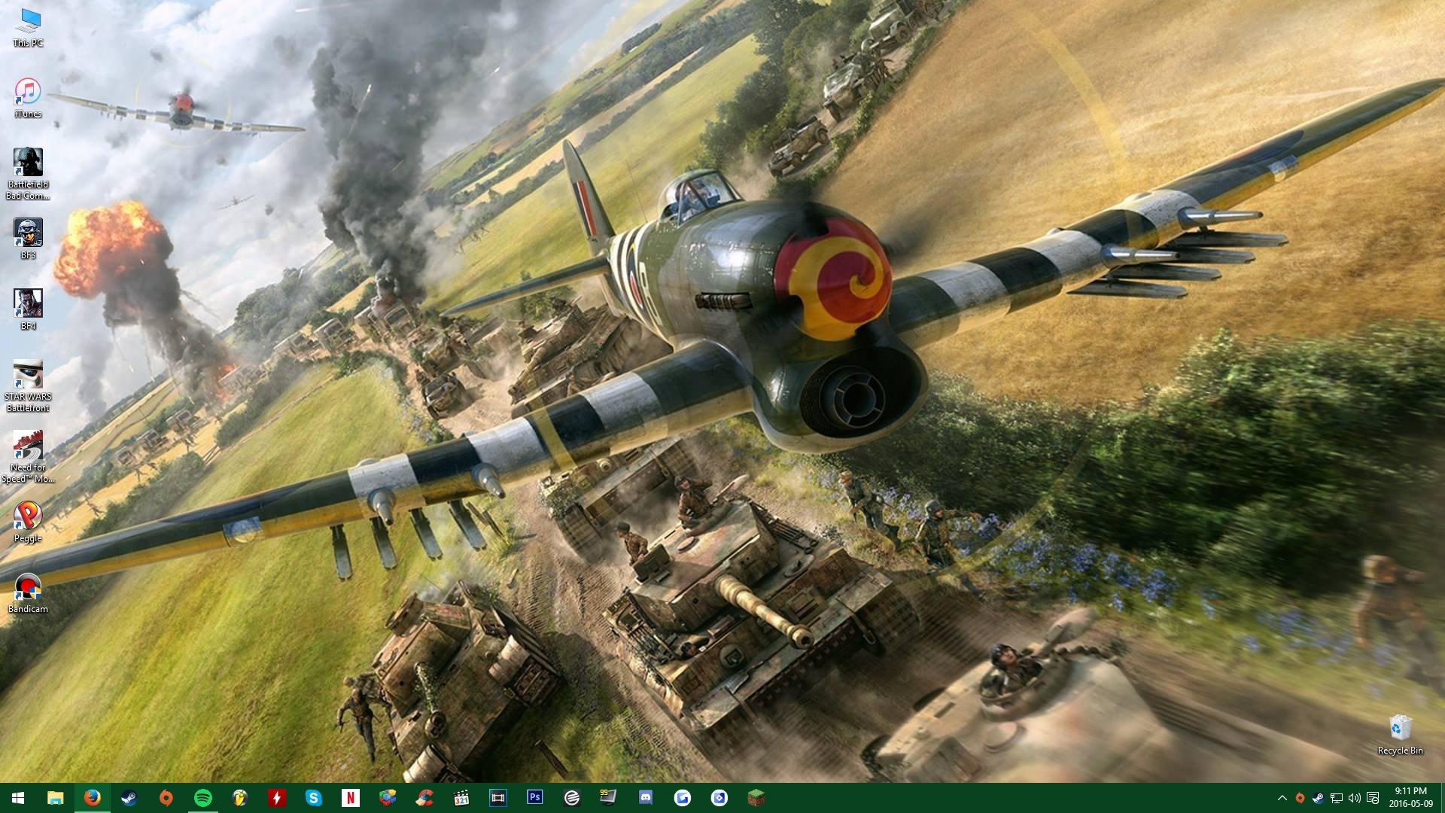
Task: Launch FL Studio from the taskbar
Action: 240,798
